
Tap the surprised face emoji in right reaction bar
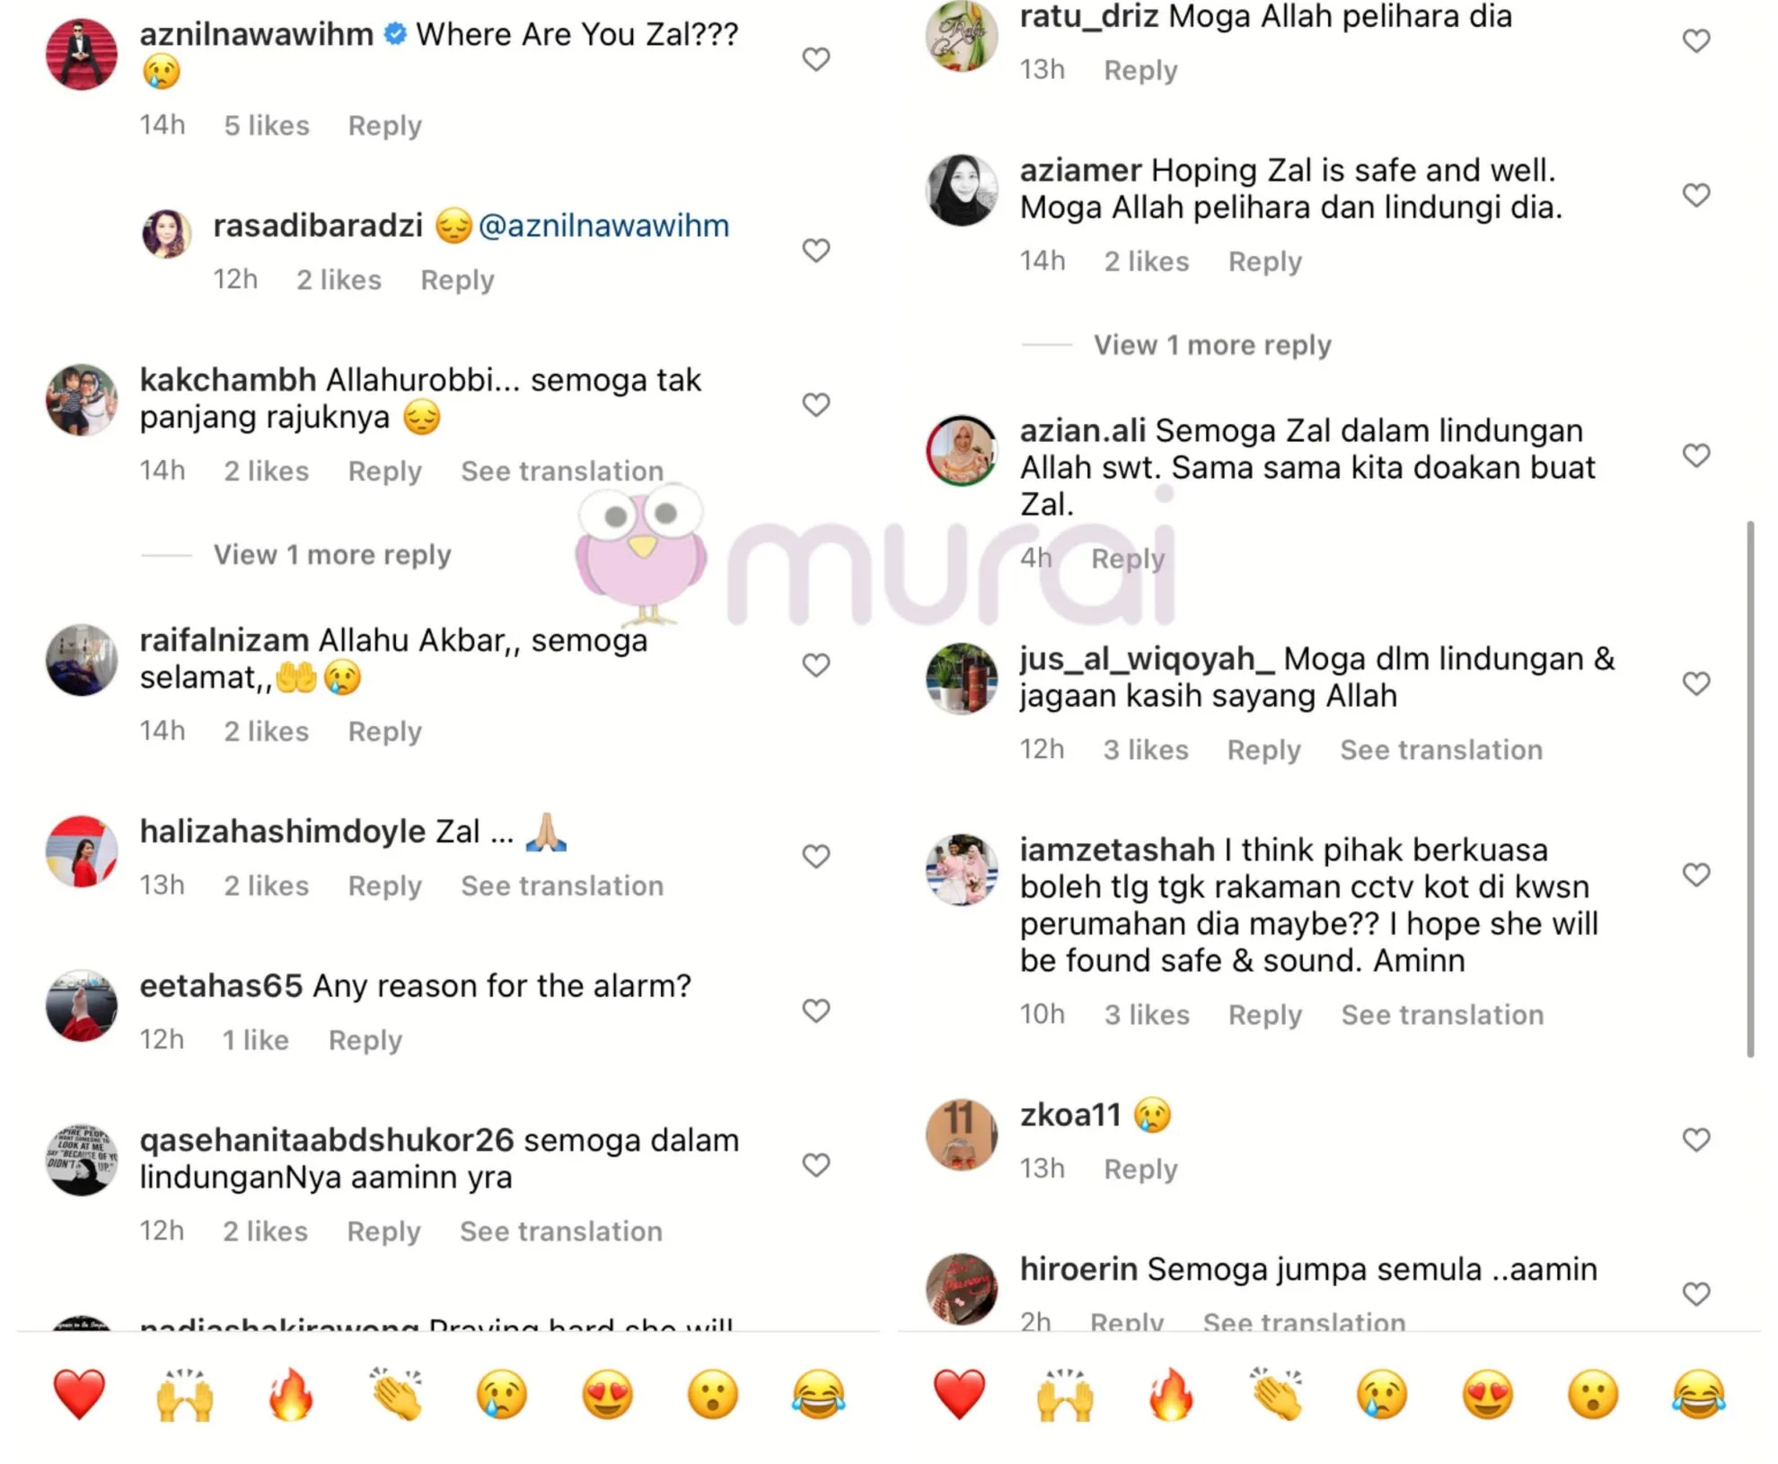pyautogui.click(x=1593, y=1395)
